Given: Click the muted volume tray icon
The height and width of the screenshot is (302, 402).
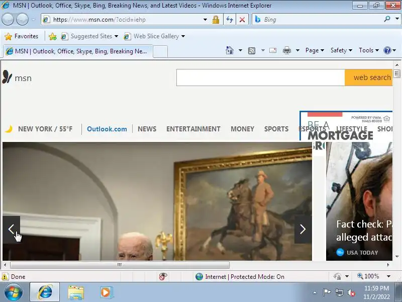Looking at the screenshot, I should click(351, 292).
